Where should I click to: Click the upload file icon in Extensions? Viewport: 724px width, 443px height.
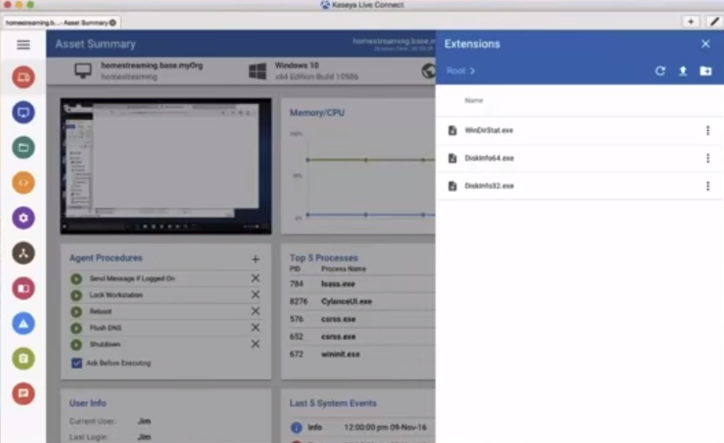pos(683,71)
